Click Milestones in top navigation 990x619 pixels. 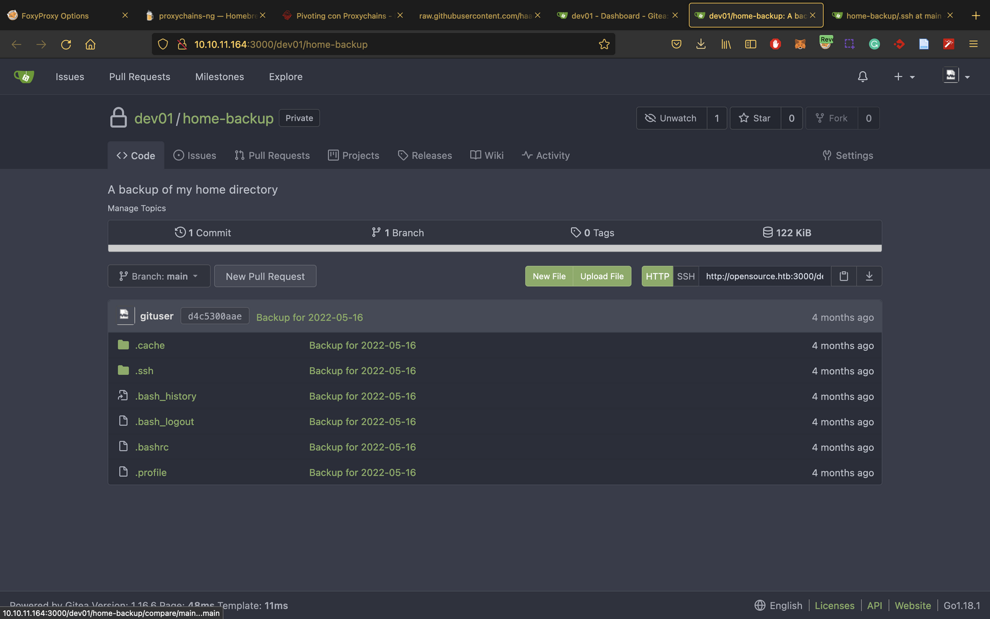[220, 76]
